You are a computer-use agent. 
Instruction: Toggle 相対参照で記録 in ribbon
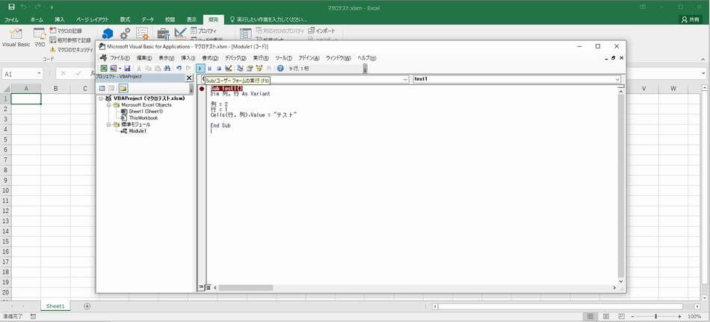tap(70, 40)
